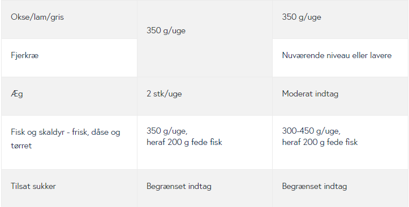Click 350 g/uge in the right column

click(302, 17)
